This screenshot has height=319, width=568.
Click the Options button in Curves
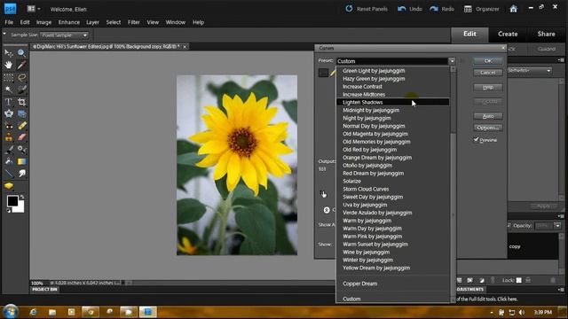(x=487, y=128)
